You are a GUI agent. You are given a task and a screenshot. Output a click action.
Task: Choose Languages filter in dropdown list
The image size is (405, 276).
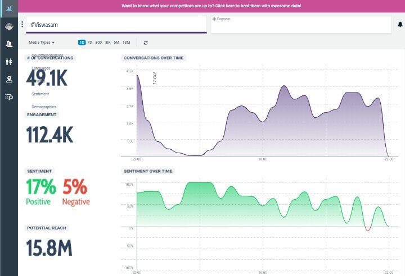41,68
